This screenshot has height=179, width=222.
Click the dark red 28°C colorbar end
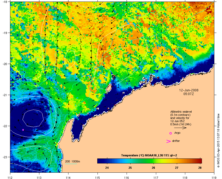click(x=200, y=161)
